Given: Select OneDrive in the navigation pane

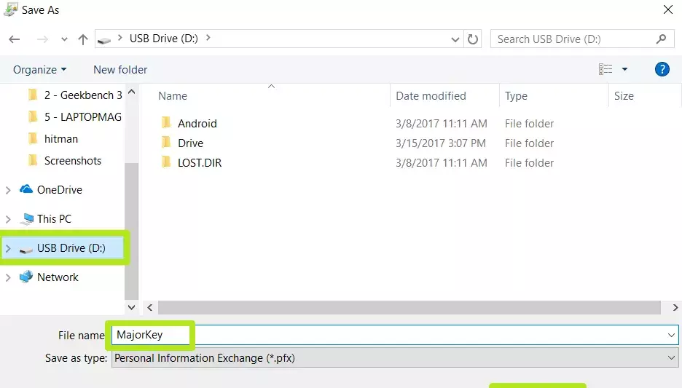Looking at the screenshot, I should [x=51, y=189].
